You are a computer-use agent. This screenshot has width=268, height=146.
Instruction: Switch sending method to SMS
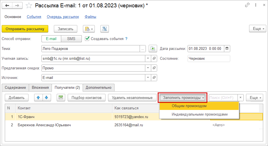71,39
